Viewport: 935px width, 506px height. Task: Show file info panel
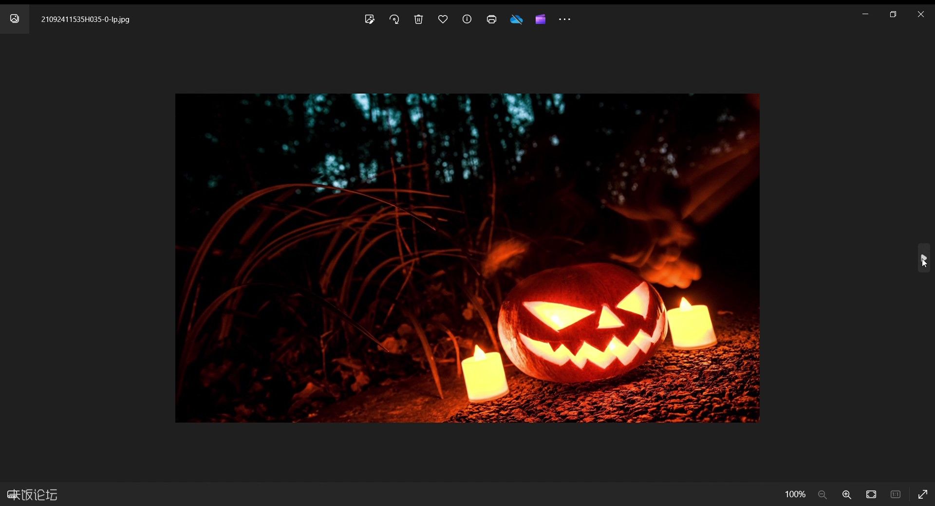(x=467, y=19)
